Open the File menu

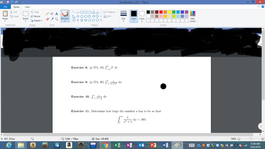click(5, 7)
